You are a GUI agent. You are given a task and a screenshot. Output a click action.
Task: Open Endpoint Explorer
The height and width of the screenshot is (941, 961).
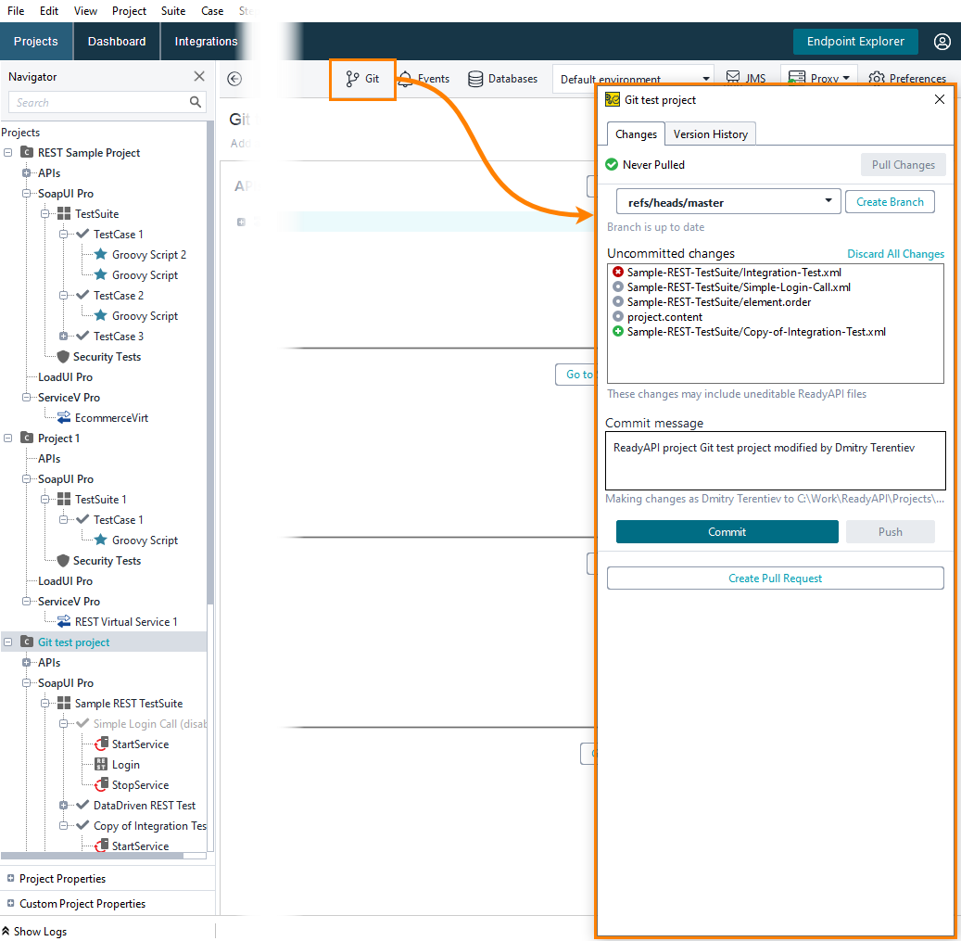pyautogui.click(x=855, y=42)
